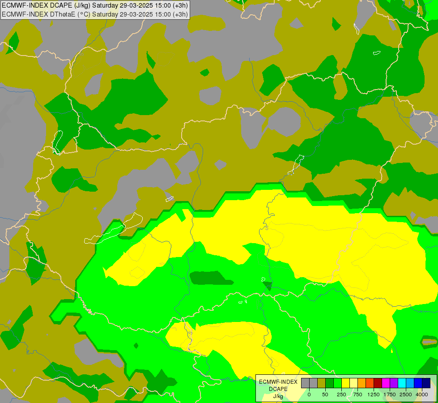Click the olive 50 J/kg legend swatch
Image resolution: width=438 pixels, height=403 pixels.
pos(321,383)
